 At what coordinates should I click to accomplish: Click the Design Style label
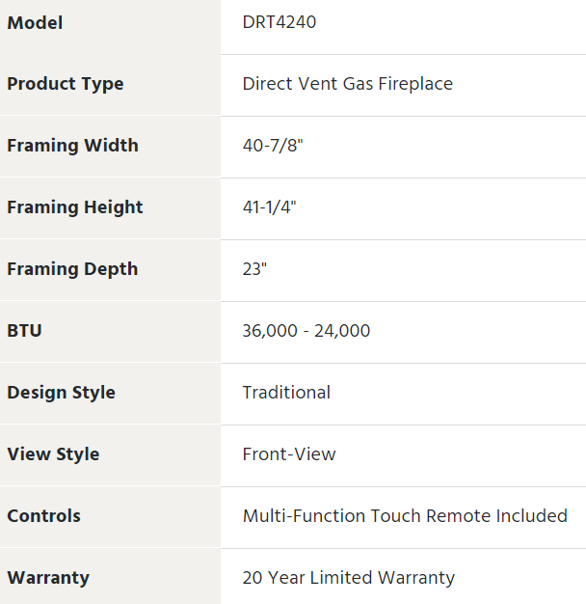pyautogui.click(x=61, y=393)
